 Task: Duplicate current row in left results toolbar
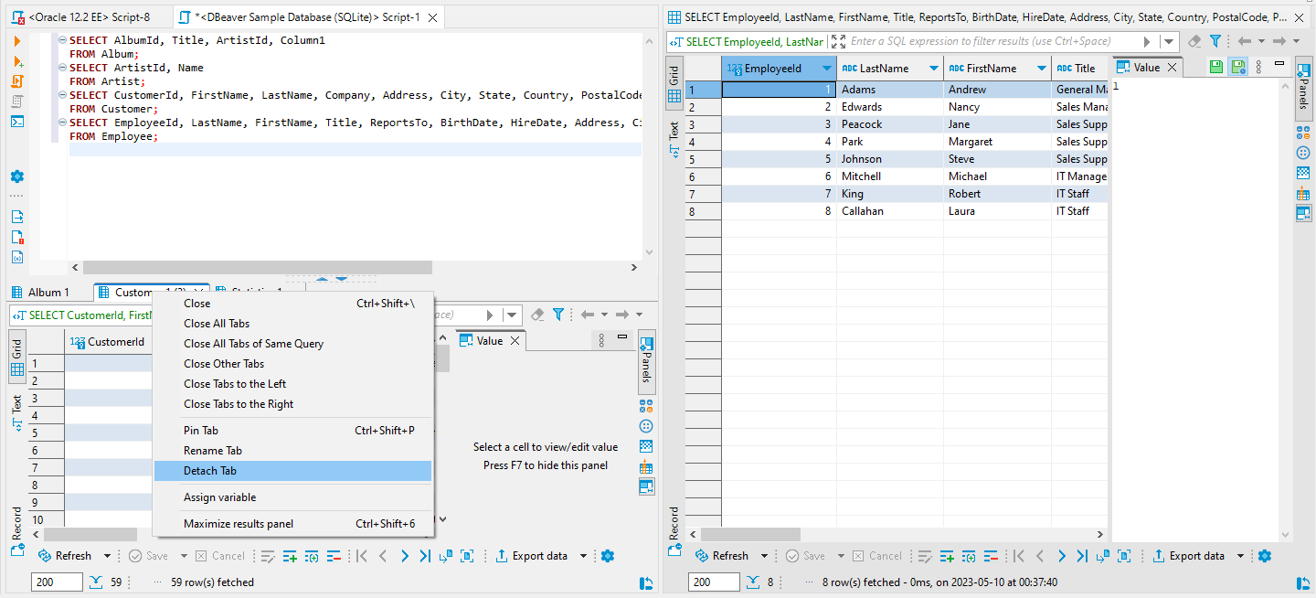pos(312,556)
